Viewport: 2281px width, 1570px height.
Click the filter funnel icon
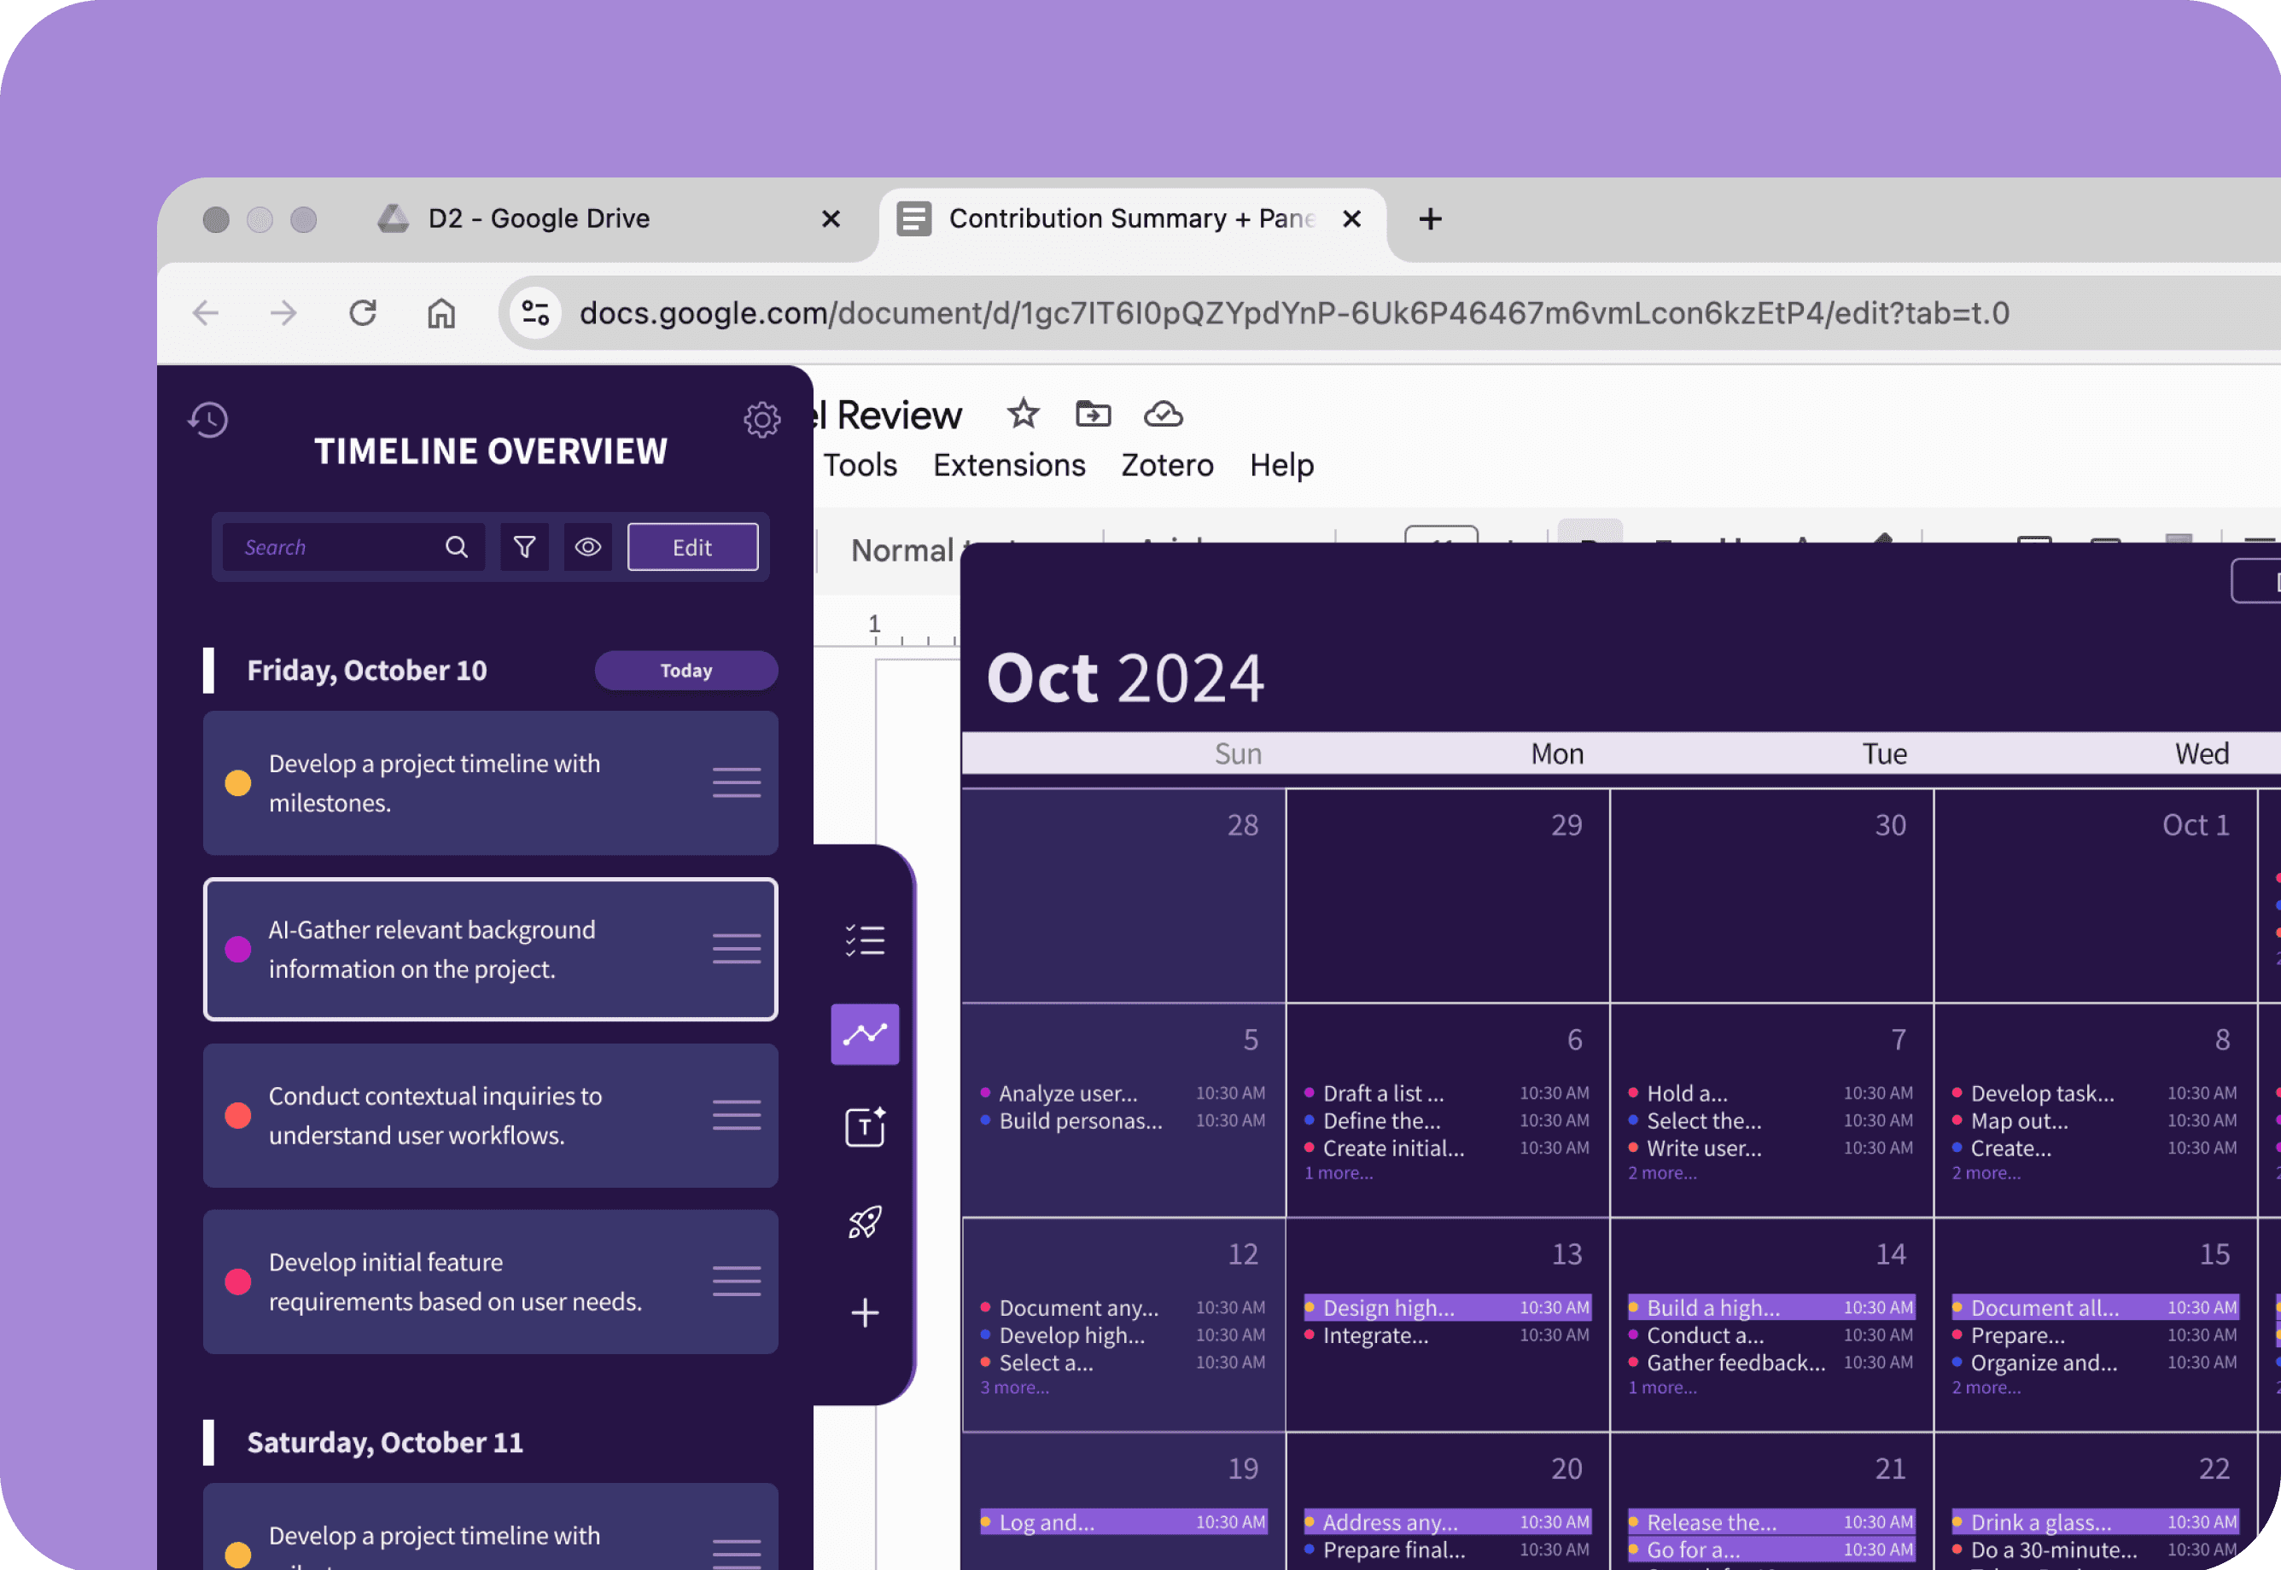524,547
